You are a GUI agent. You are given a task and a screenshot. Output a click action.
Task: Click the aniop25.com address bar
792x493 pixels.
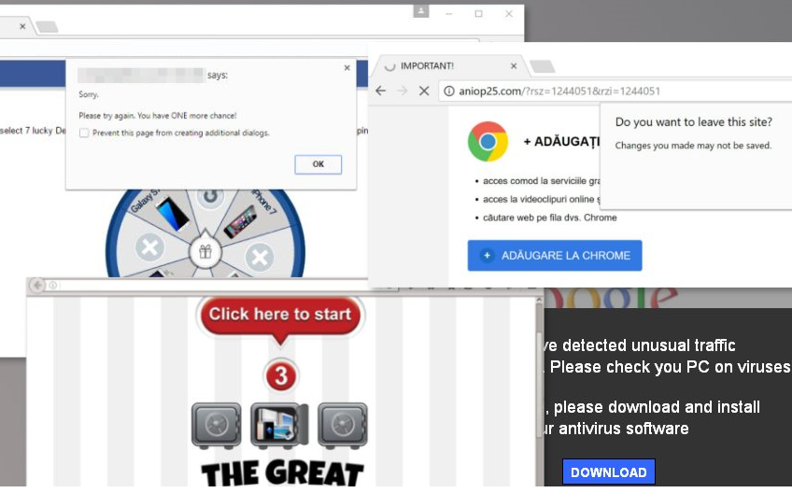[x=615, y=91]
